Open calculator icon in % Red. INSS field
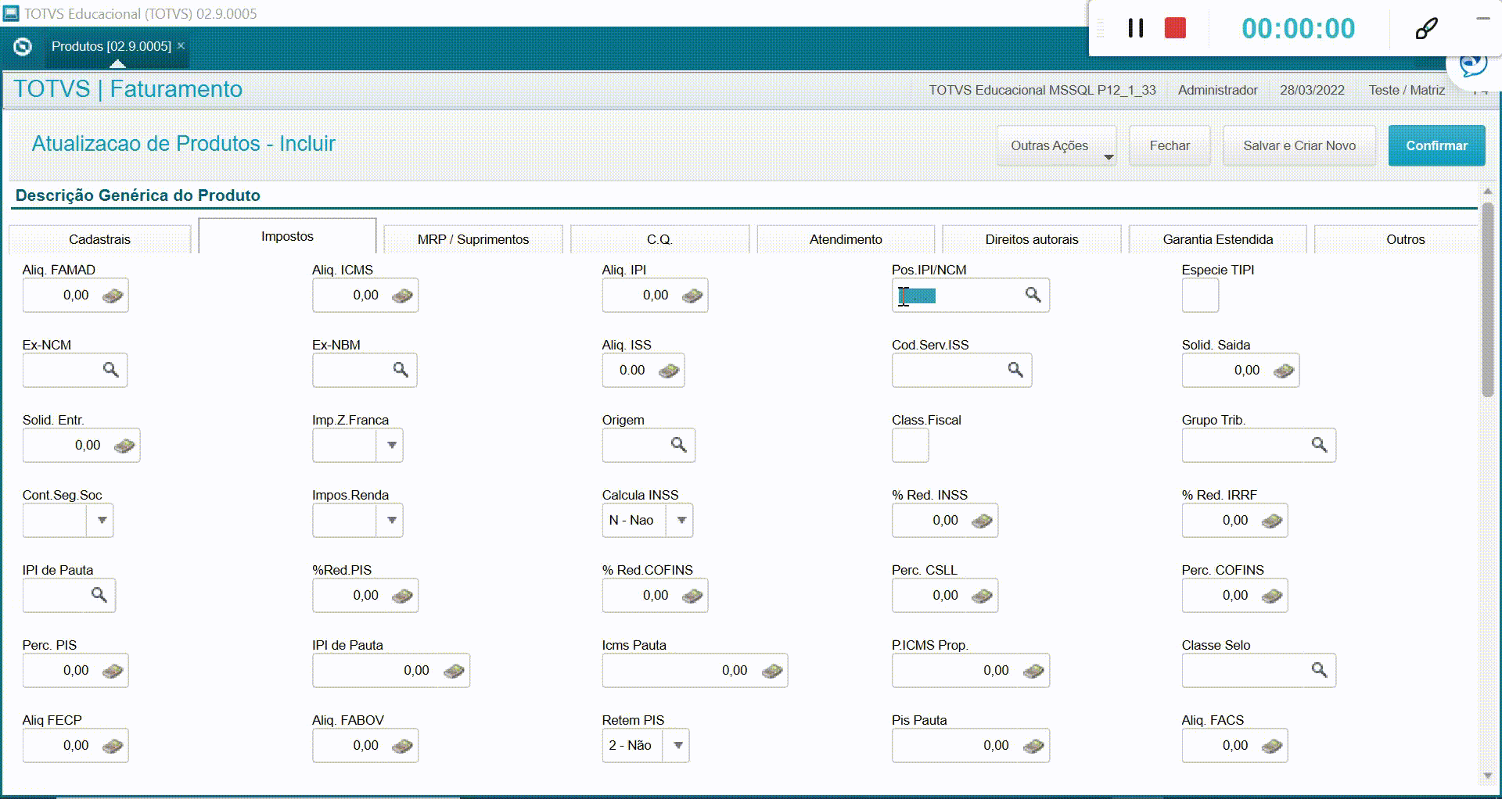Screen dimensions: 1502x799 click(982, 521)
